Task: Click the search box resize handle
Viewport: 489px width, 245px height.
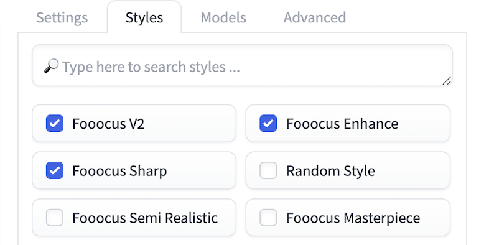Action: 447,81
